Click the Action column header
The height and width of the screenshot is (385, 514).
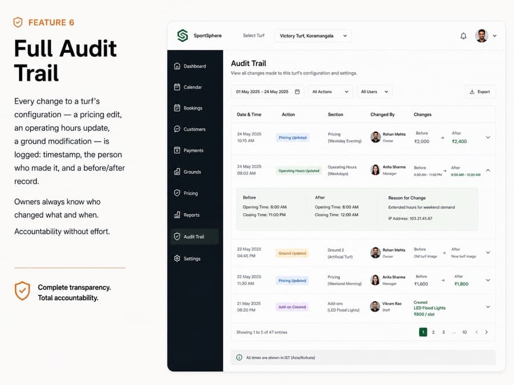288,115
